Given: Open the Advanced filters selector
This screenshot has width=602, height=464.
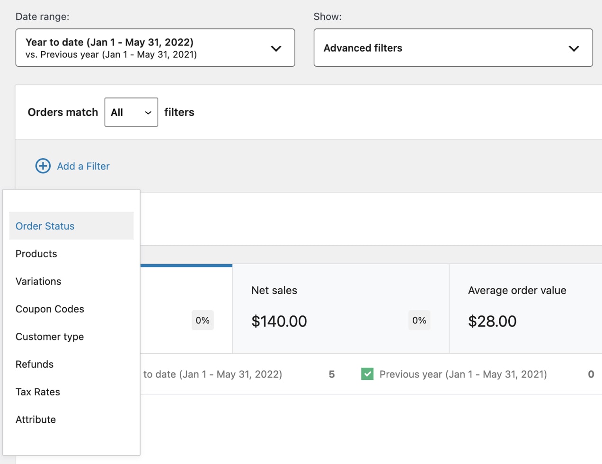Looking at the screenshot, I should point(453,47).
